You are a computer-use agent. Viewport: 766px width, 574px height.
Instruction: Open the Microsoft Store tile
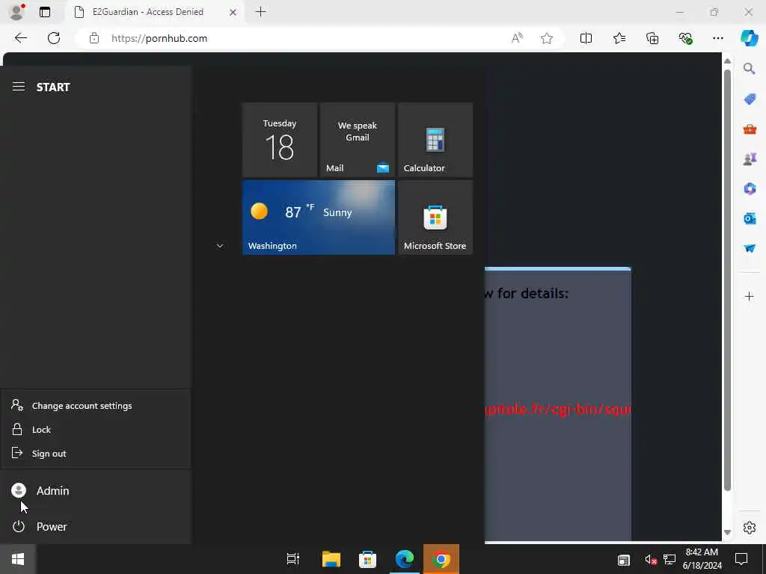[x=435, y=217]
